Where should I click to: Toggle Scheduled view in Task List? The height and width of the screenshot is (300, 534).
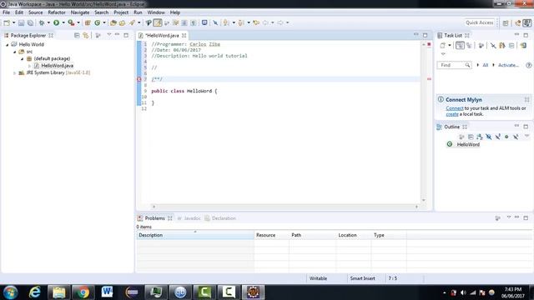pos(469,46)
